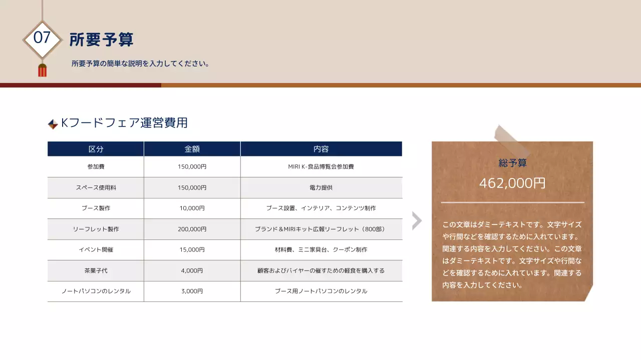Click the gray chevron arrow right of table
The image size is (641, 360).
(417, 220)
